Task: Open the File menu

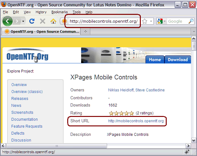Action: pos(5,12)
